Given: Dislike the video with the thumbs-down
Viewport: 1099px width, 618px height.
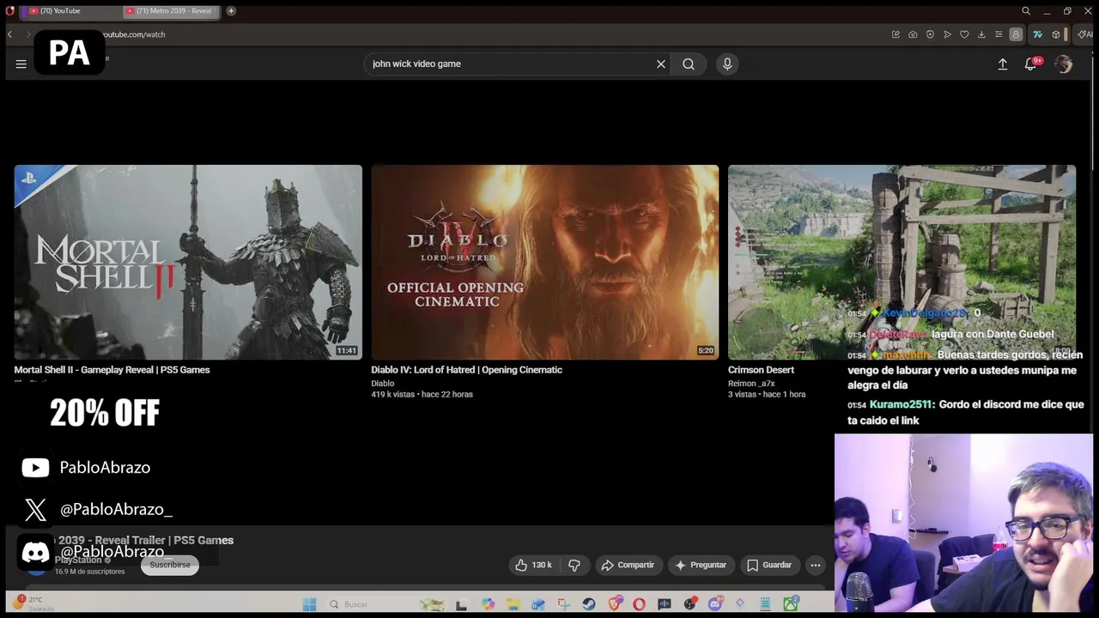Looking at the screenshot, I should 574,565.
